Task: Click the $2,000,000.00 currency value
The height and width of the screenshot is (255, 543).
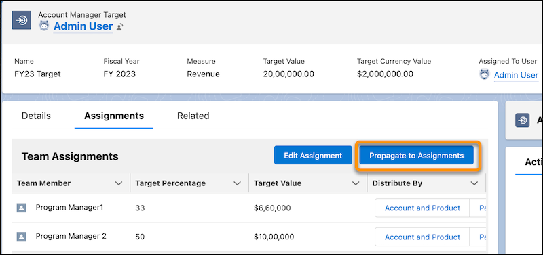Action: [x=385, y=74]
